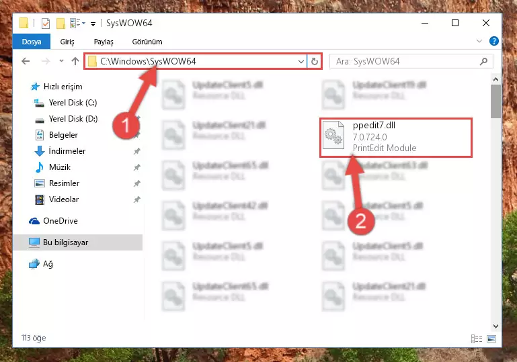This screenshot has height=362, width=517.
Task: Switch to details view icon in status bar
Action: tap(477, 338)
